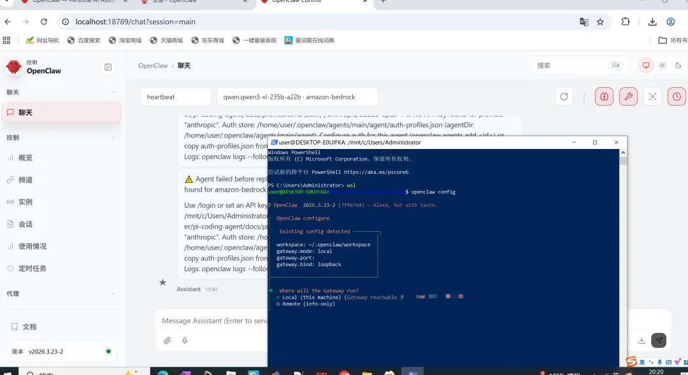The width and height of the screenshot is (688, 375).
Task: Click the PowerShell icon in Windows taskbar
Action: (412, 372)
